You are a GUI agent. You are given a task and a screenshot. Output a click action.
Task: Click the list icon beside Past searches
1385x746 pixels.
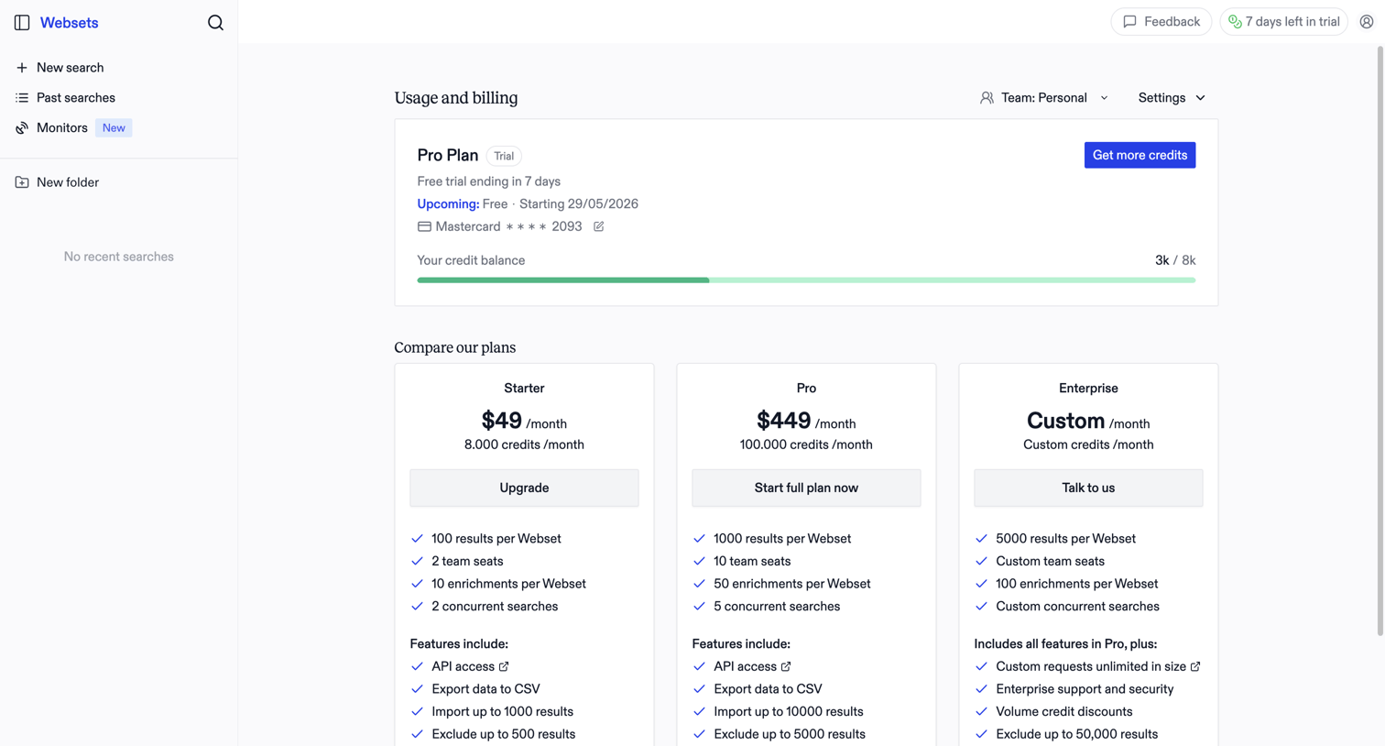pos(22,98)
